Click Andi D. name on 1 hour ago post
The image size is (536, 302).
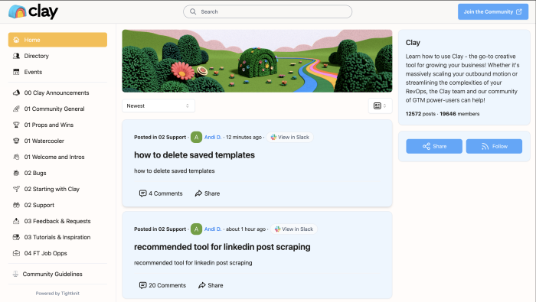213,229
